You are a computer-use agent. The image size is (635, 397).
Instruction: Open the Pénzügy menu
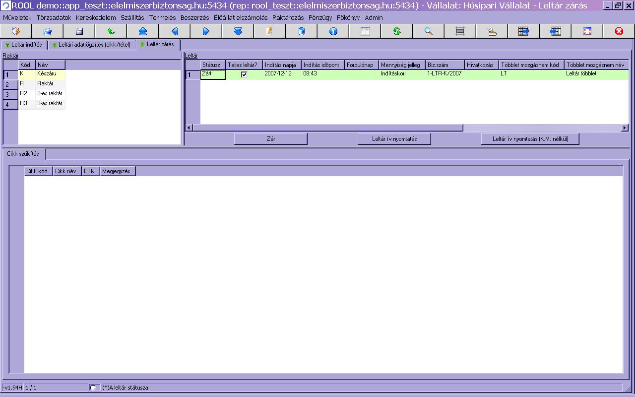[320, 17]
